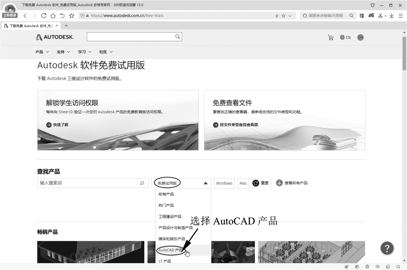Click the 查看所有产品 link

tap(292, 183)
